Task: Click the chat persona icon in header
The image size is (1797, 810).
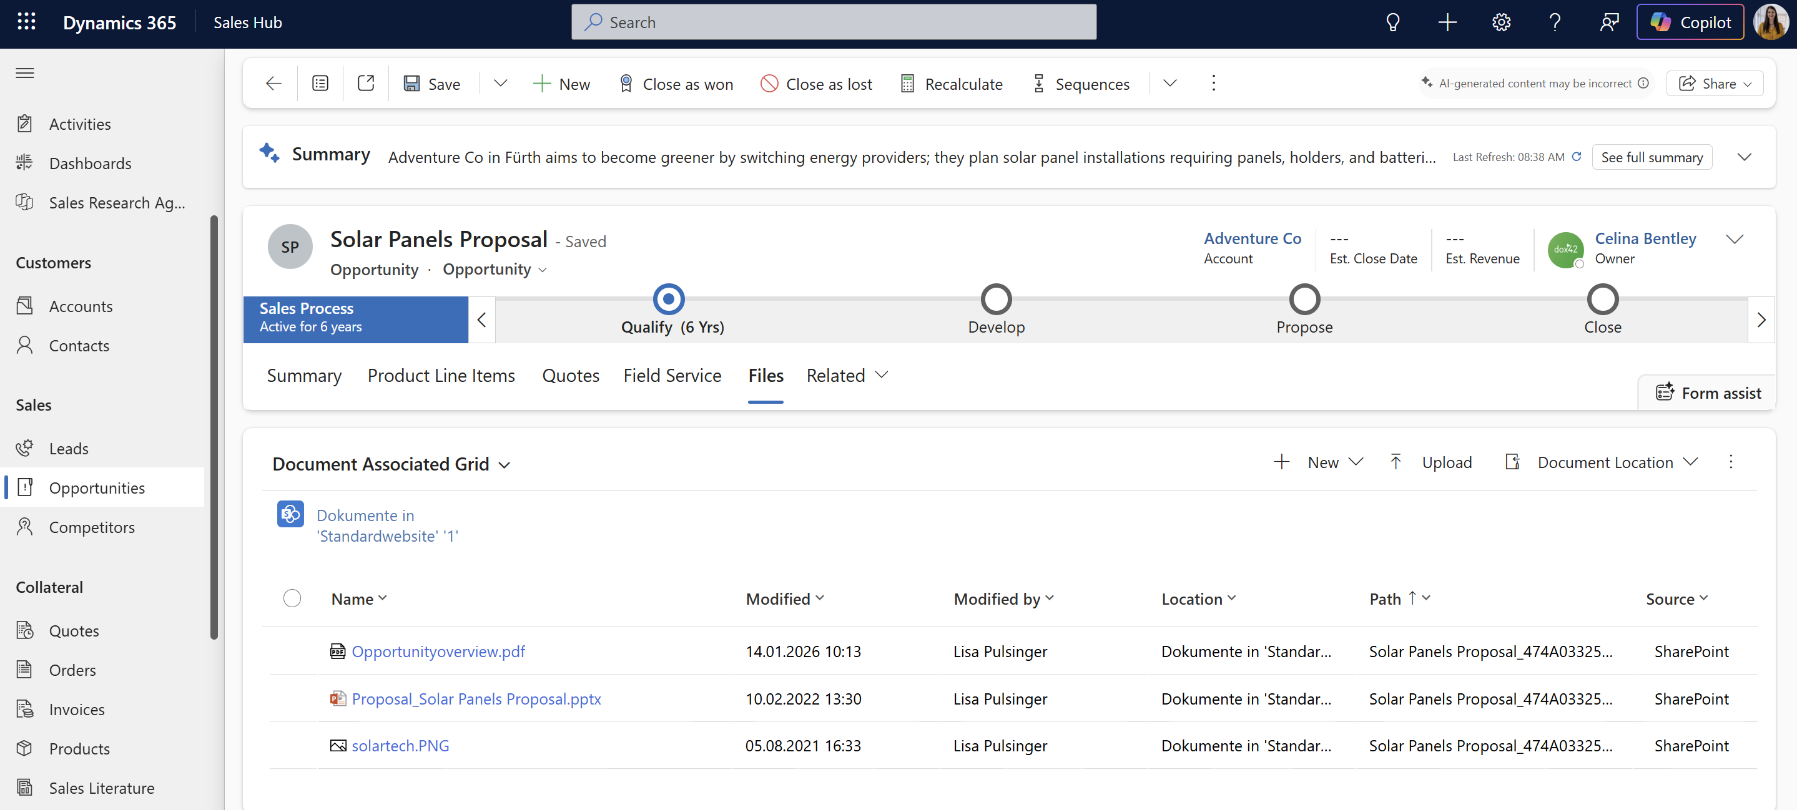Action: point(1609,22)
